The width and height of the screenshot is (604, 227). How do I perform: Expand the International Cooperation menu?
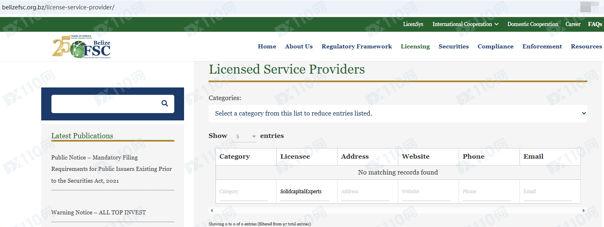(x=465, y=24)
